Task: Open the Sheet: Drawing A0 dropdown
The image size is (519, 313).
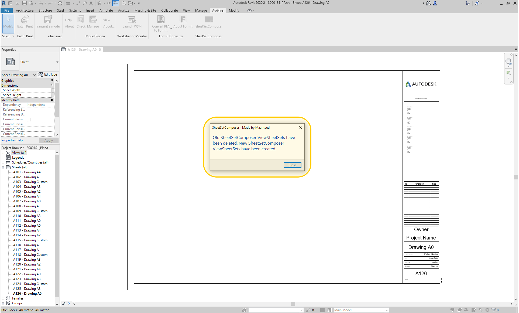Action: pos(35,75)
